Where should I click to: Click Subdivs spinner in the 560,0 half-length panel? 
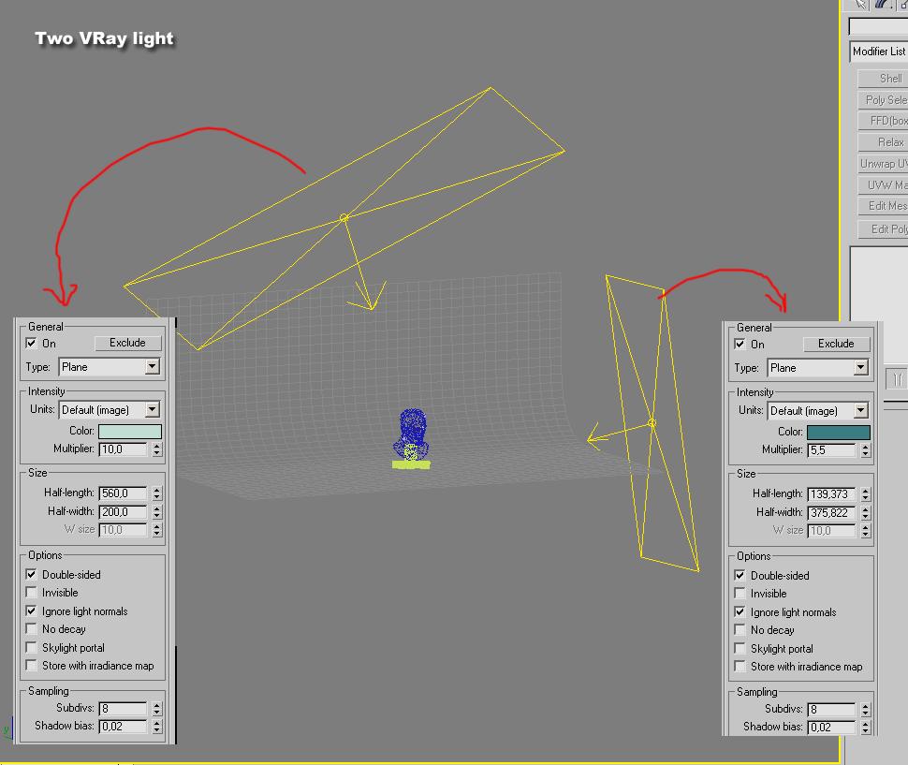click(x=157, y=709)
